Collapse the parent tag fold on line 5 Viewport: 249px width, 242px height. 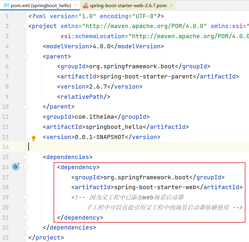click(x=26, y=57)
